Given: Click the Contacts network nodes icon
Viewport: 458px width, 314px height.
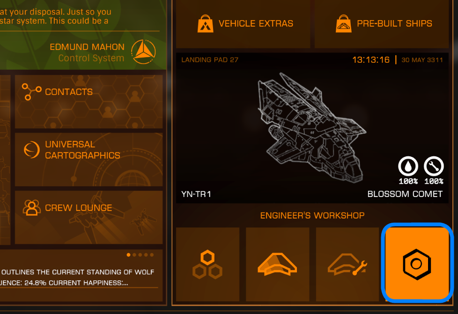Looking at the screenshot, I should [x=31, y=92].
